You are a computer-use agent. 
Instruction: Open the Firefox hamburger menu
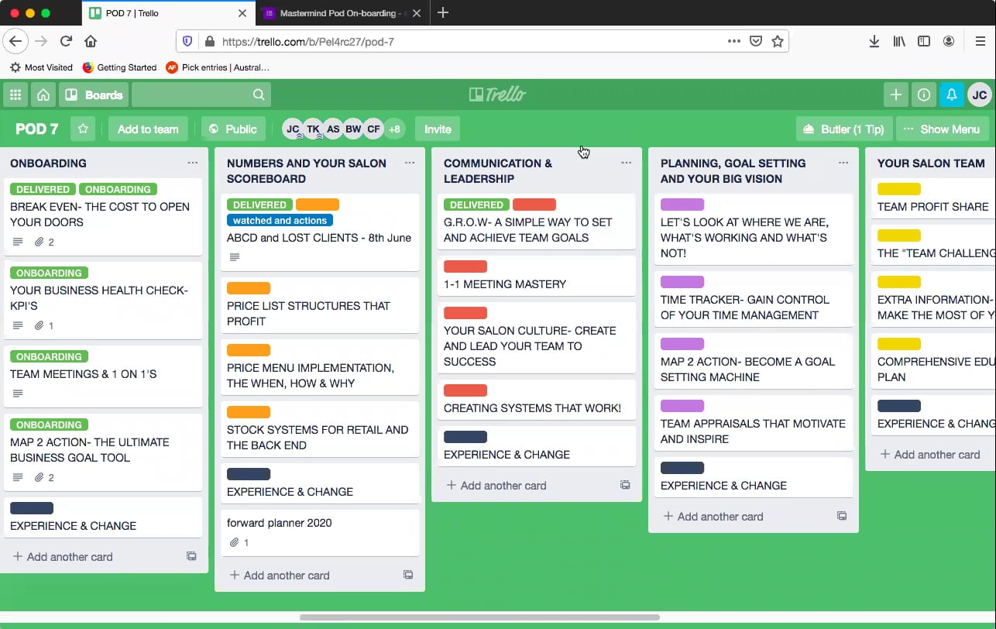tap(980, 42)
